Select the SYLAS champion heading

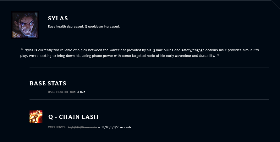tap(58, 18)
